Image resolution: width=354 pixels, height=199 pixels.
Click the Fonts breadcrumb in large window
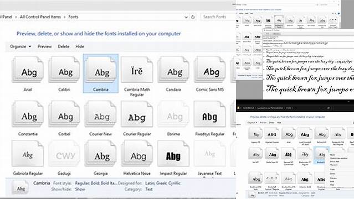pos(73,17)
